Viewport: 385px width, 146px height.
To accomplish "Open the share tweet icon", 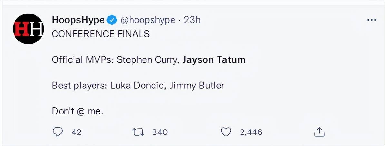I will [320, 132].
